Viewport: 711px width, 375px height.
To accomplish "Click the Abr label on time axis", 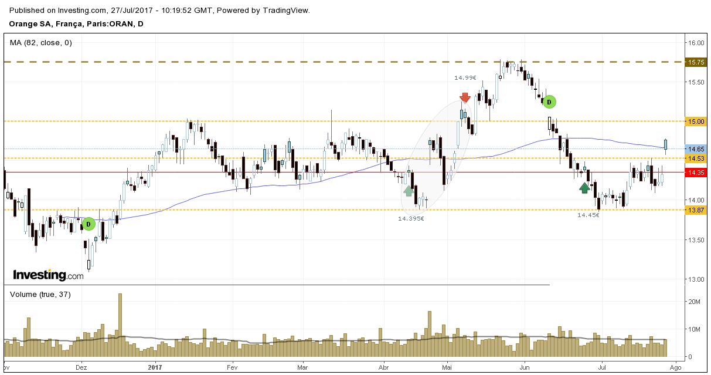I will pyautogui.click(x=385, y=367).
